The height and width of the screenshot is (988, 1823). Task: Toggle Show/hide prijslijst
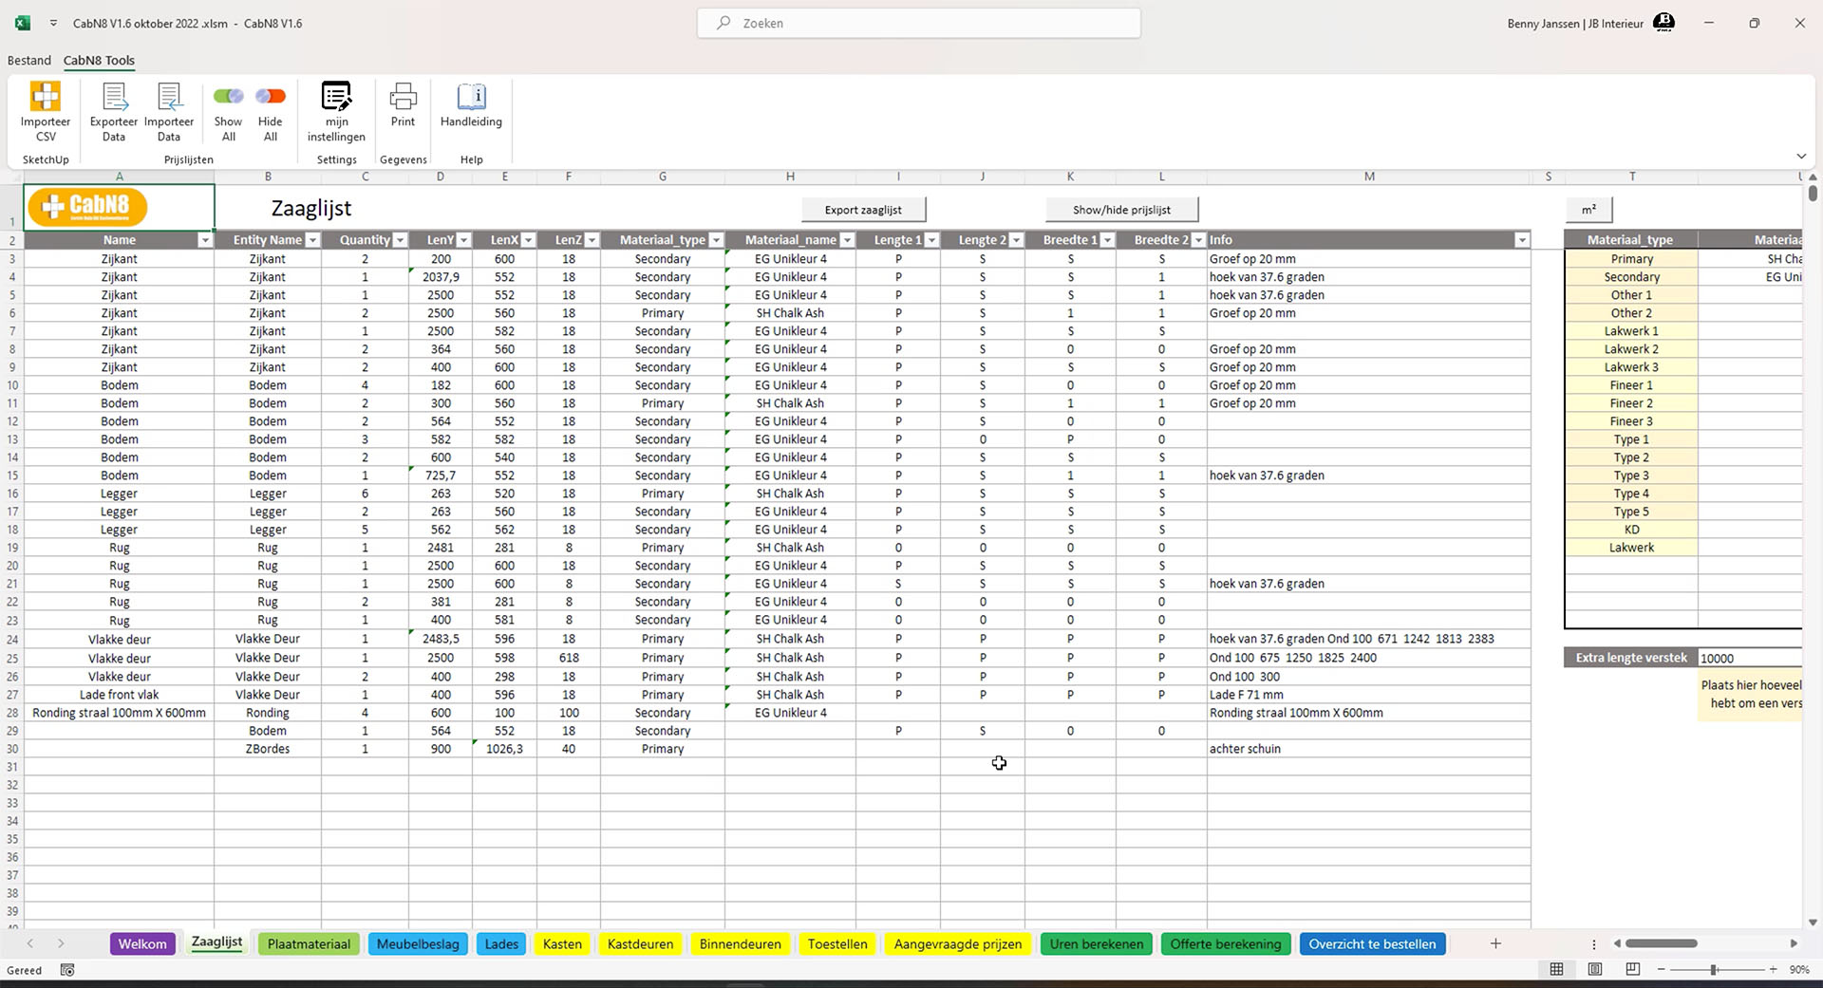point(1121,209)
